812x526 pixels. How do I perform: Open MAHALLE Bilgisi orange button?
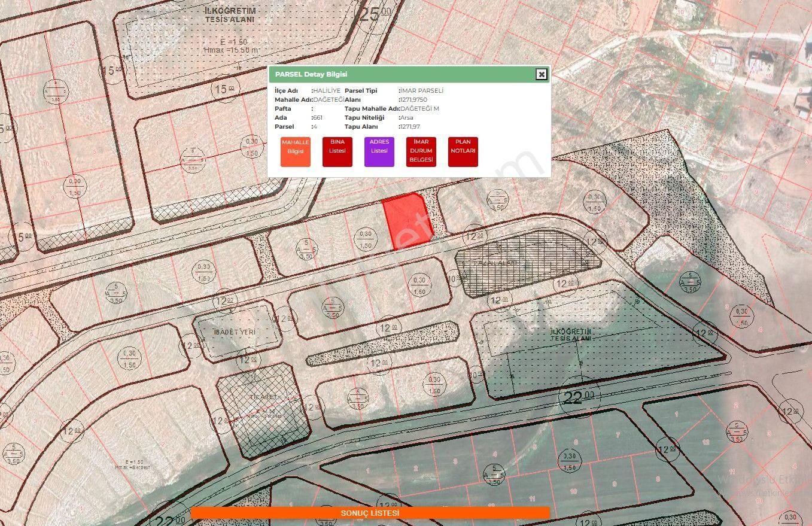(296, 151)
